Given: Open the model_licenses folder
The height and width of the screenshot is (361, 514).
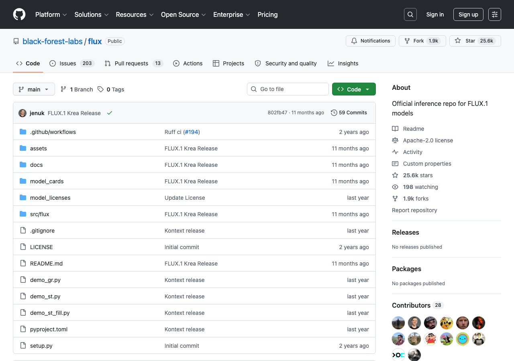Looking at the screenshot, I should [x=50, y=198].
